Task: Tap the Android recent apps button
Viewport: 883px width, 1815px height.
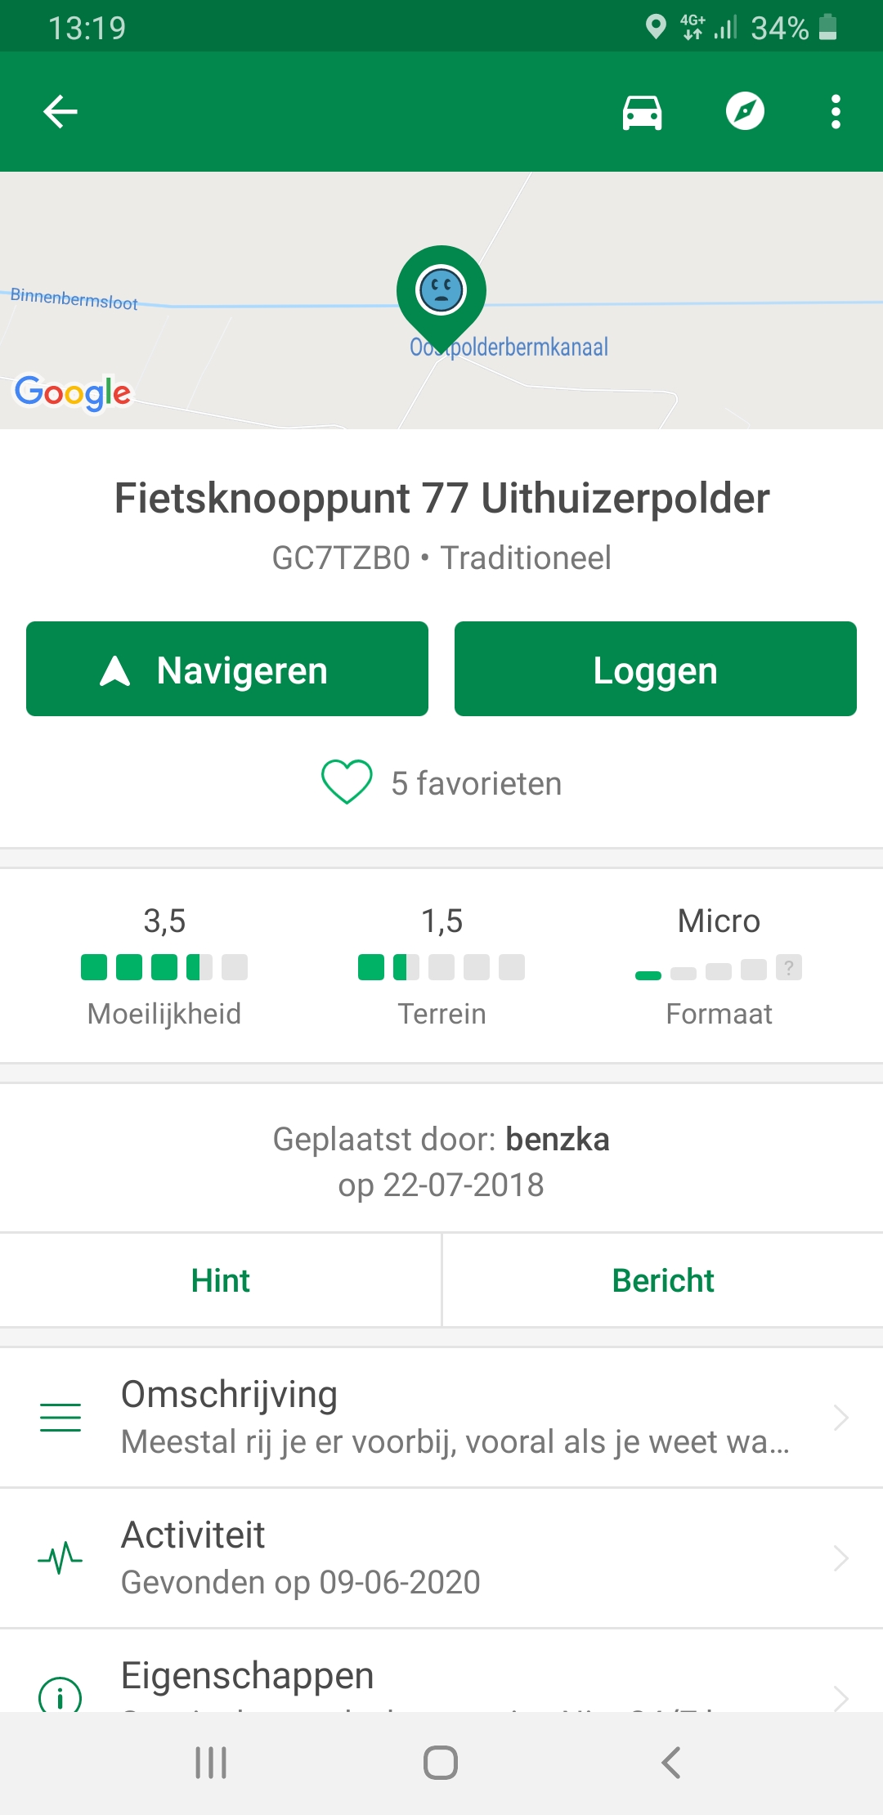Action: tap(211, 1763)
